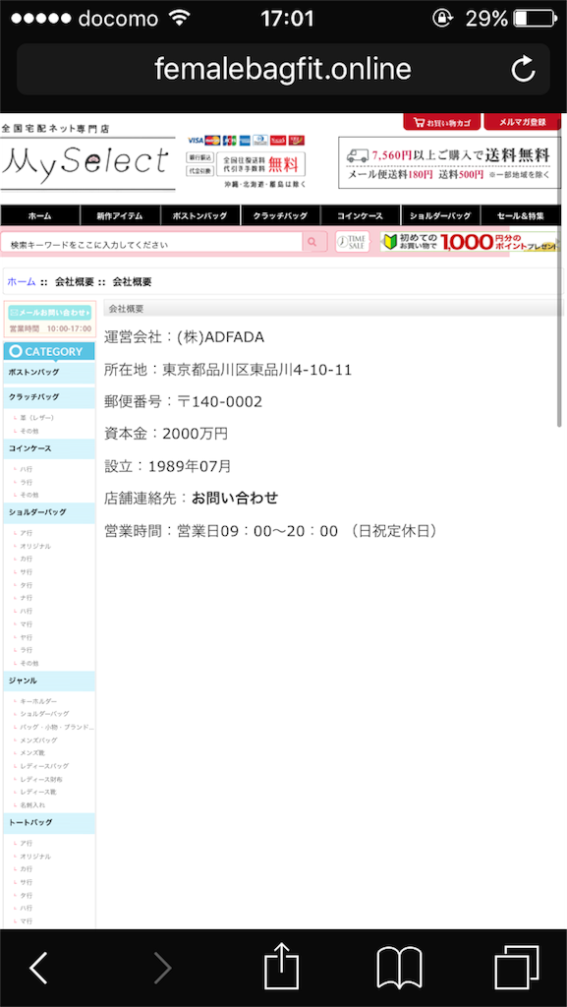Tap the Safari forward arrow
The width and height of the screenshot is (567, 1007).
tap(163, 968)
